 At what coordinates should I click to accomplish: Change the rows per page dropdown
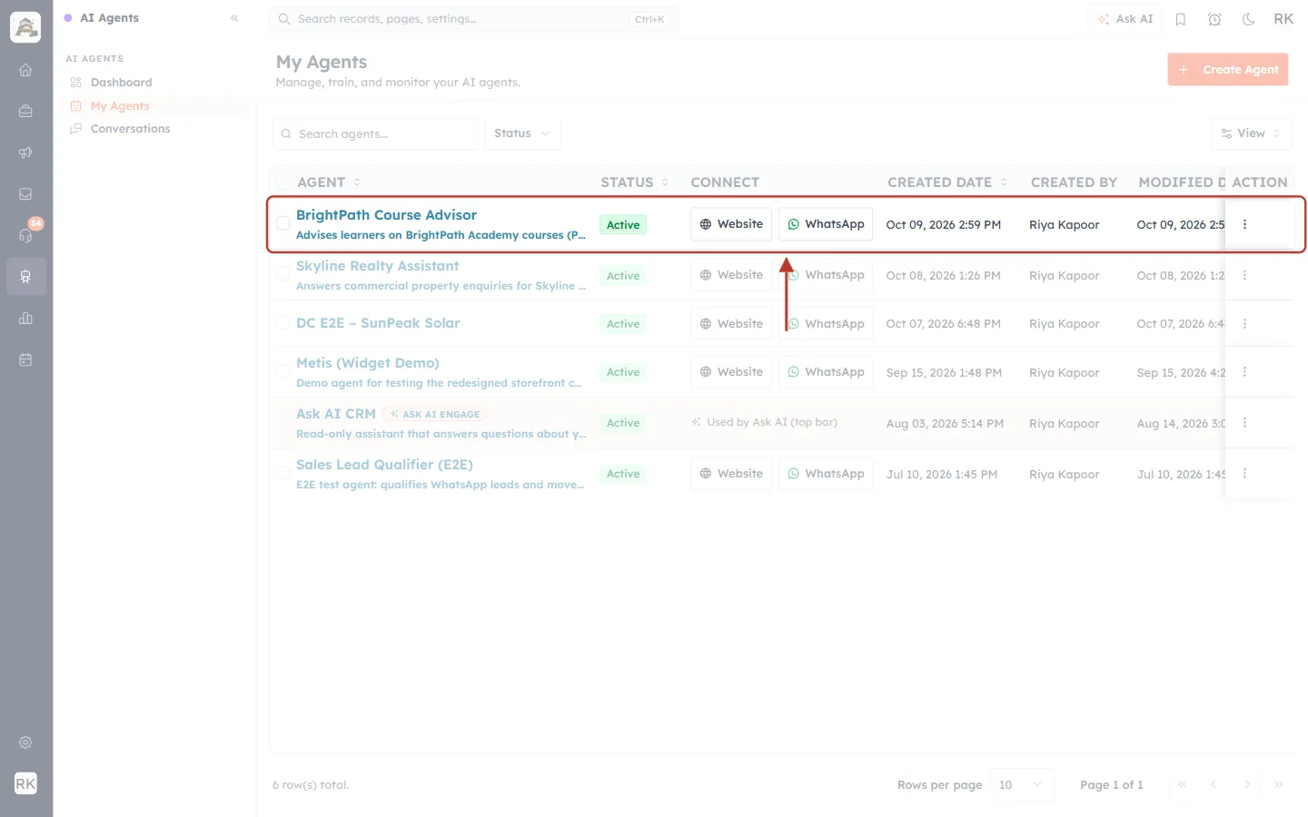(x=1022, y=785)
